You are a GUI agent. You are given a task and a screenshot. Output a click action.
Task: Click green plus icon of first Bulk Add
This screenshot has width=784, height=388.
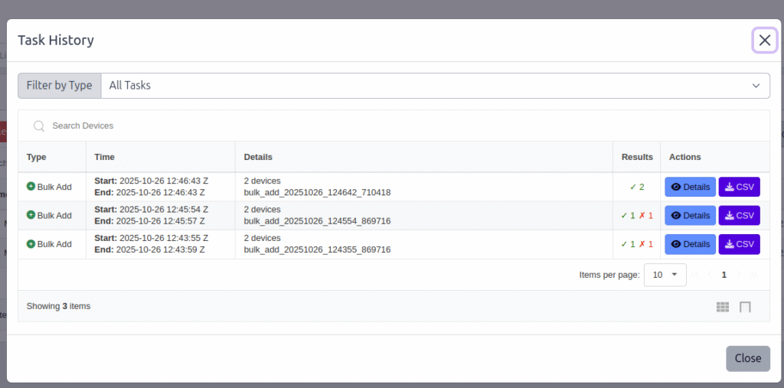[x=31, y=186]
